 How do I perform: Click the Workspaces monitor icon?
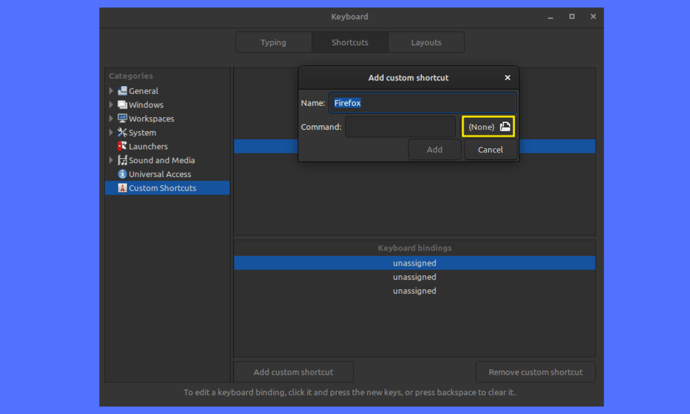tap(122, 118)
